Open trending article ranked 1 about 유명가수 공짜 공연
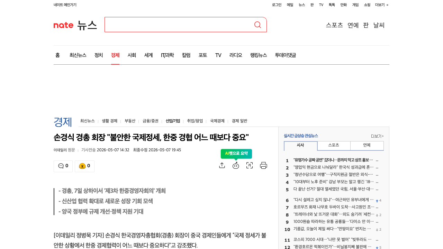 [334, 160]
